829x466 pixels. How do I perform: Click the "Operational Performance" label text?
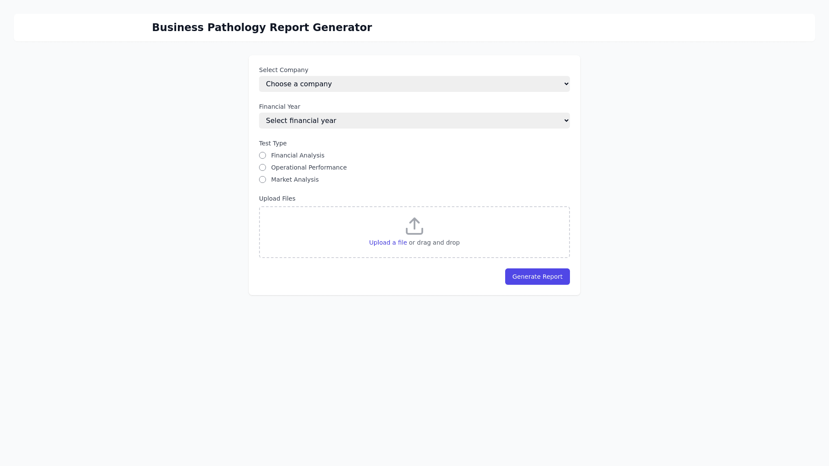click(x=309, y=167)
